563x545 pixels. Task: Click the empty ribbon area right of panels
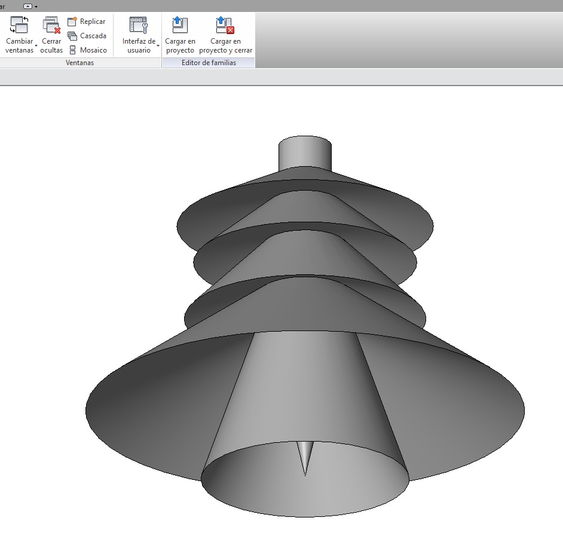(406, 36)
